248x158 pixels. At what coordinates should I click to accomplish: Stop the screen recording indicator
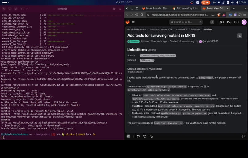pyautogui.click(x=206, y=2)
